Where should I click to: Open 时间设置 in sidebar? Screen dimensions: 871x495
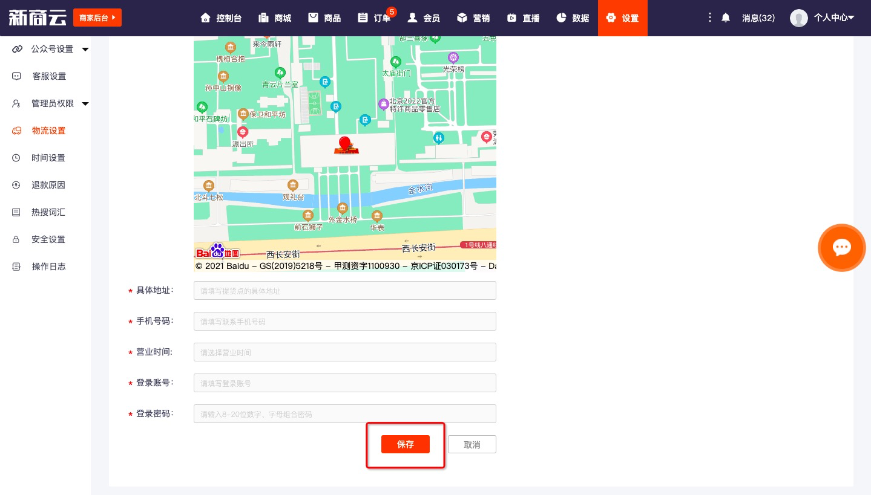[x=49, y=158]
